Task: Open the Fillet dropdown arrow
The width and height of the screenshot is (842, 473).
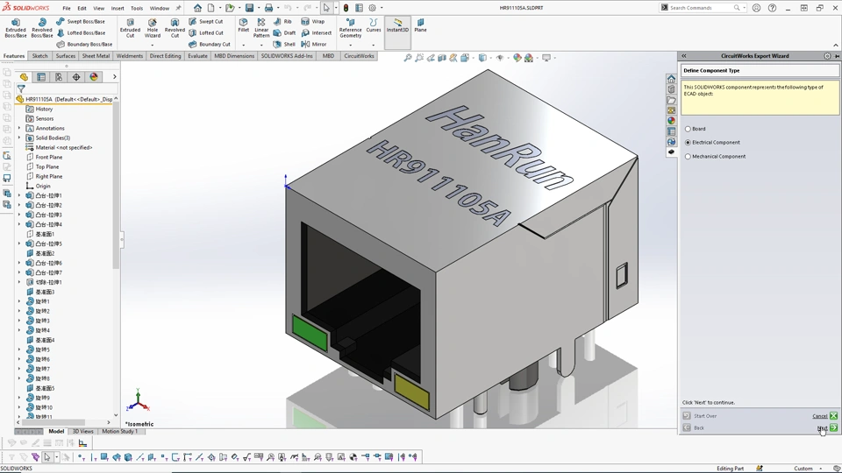Action: pos(243,45)
